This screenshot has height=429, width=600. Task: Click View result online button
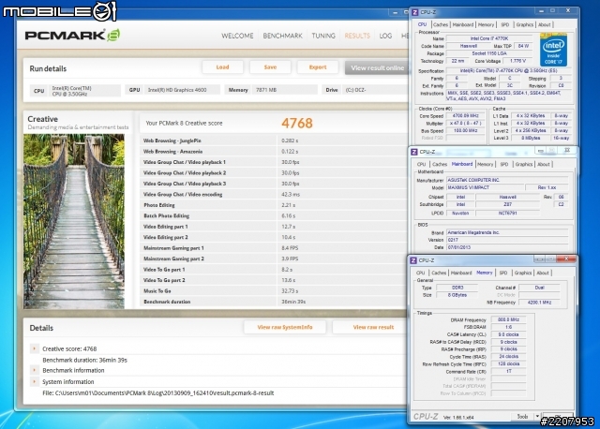377,67
